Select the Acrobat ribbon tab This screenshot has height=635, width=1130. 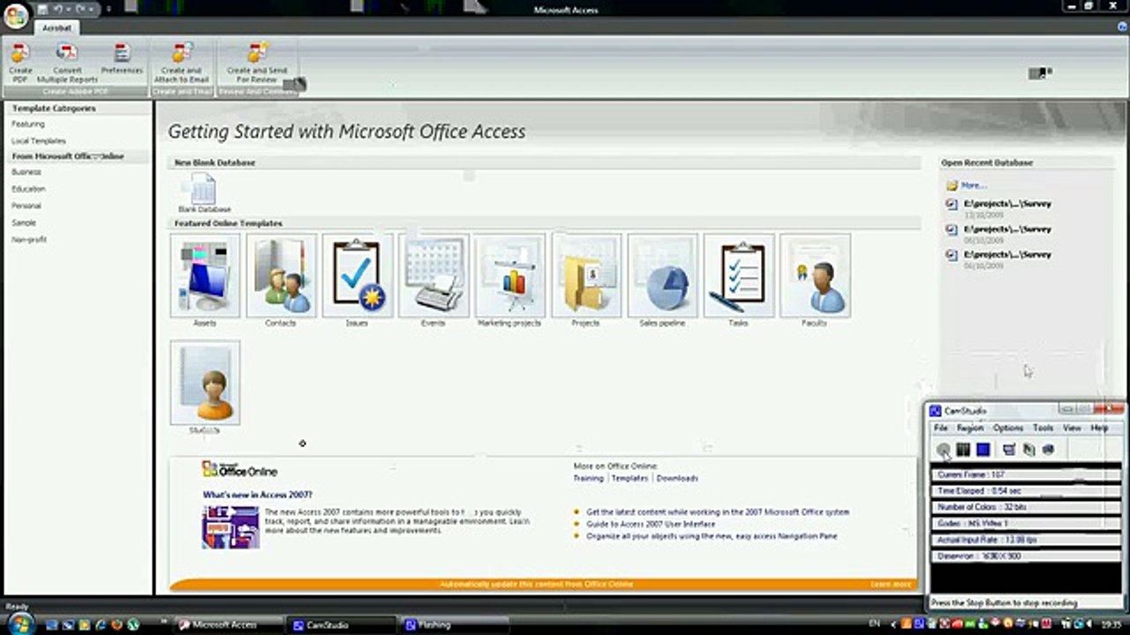tap(57, 28)
